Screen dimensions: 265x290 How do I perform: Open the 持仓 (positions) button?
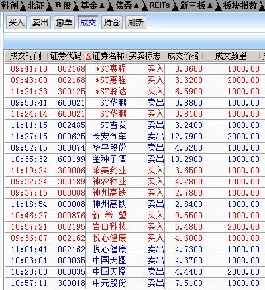click(112, 23)
